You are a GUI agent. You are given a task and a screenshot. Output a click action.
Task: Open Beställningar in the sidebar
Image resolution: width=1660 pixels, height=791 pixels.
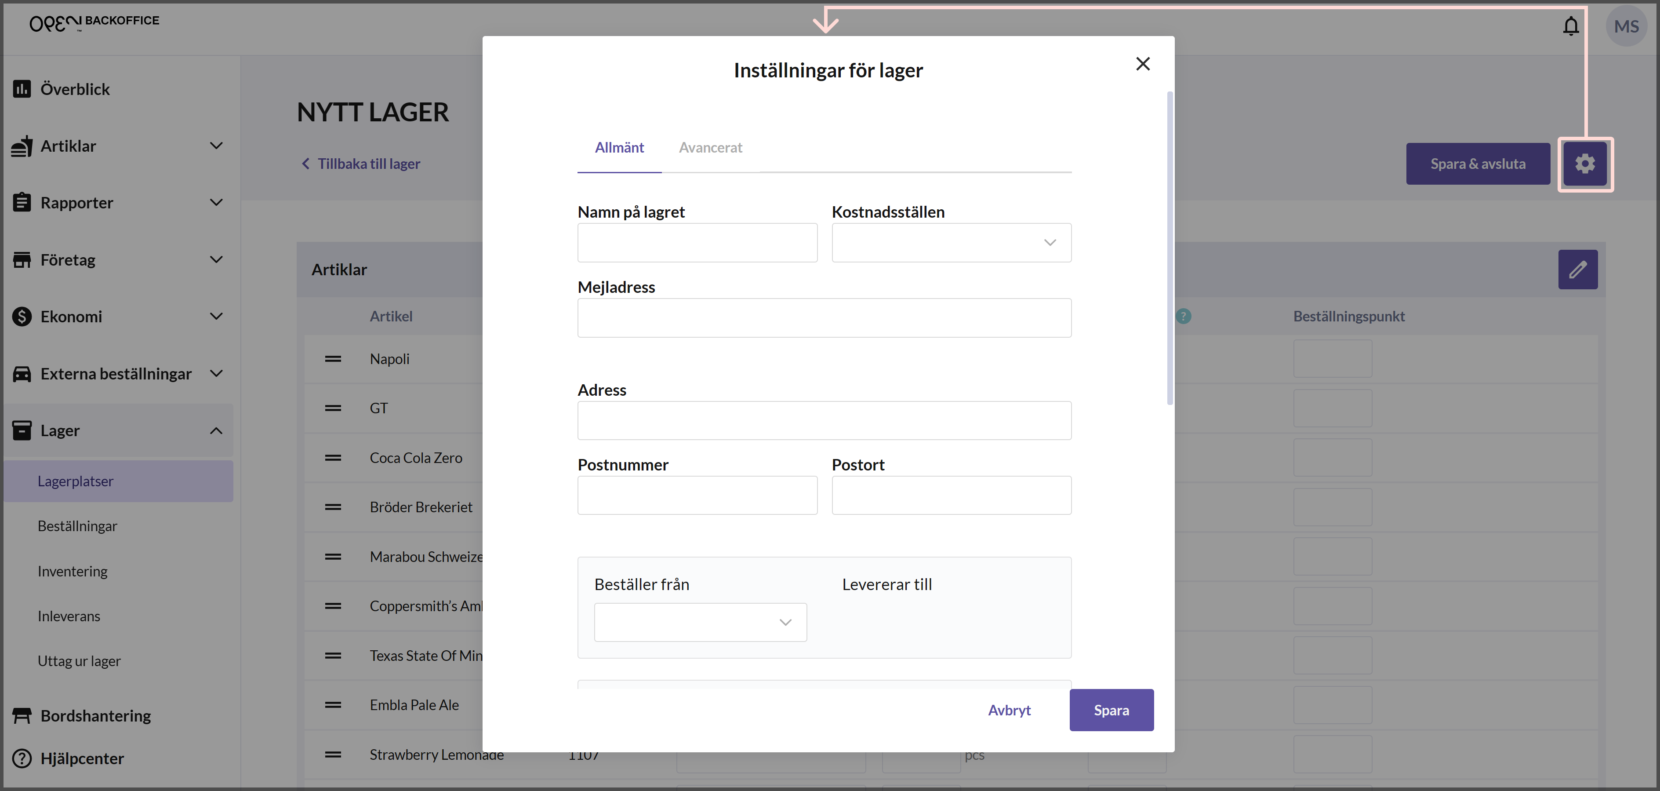[x=77, y=526]
